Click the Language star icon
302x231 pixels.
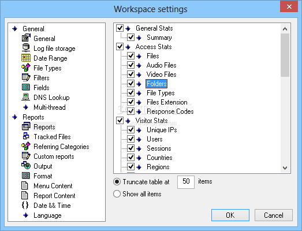click(x=25, y=215)
